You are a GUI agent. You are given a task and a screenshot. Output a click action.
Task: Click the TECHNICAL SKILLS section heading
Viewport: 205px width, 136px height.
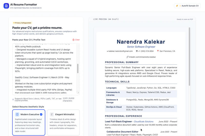tap(117, 82)
